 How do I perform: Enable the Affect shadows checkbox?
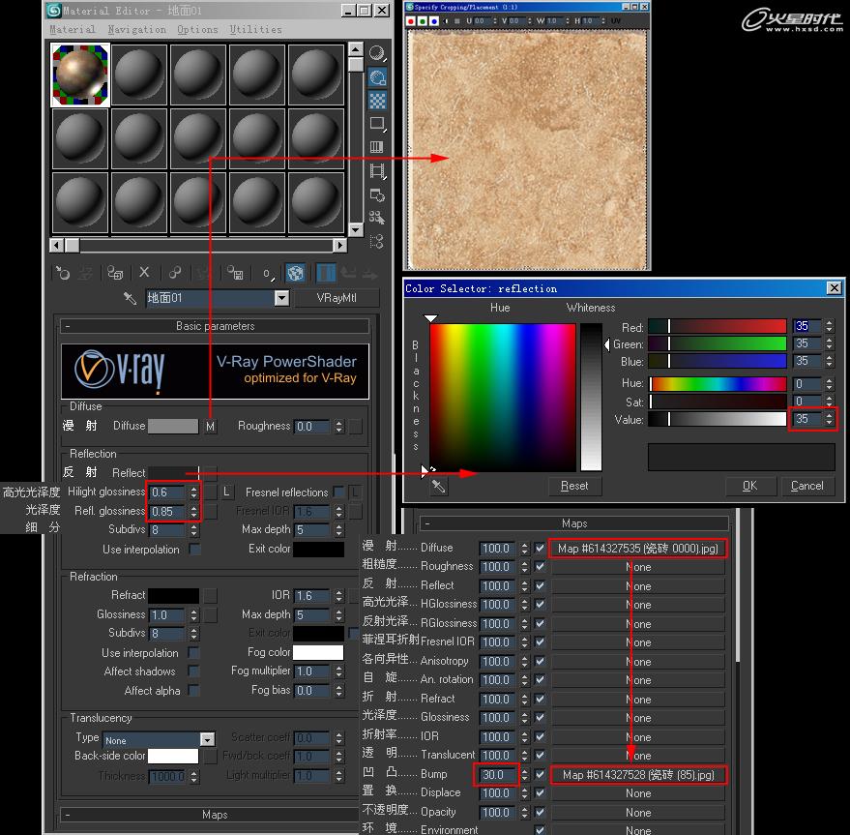[193, 671]
